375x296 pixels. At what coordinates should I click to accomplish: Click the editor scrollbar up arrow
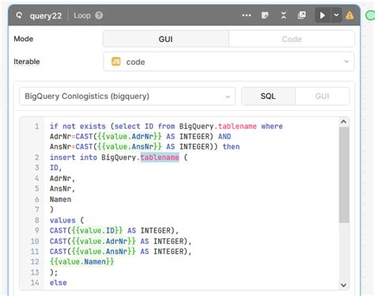click(343, 122)
